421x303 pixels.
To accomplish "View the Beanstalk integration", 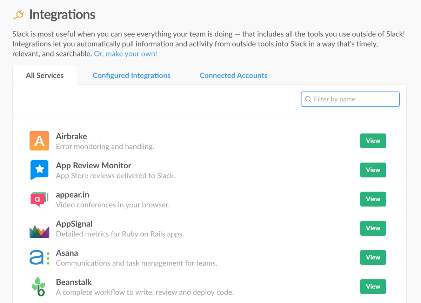I will 373,286.
